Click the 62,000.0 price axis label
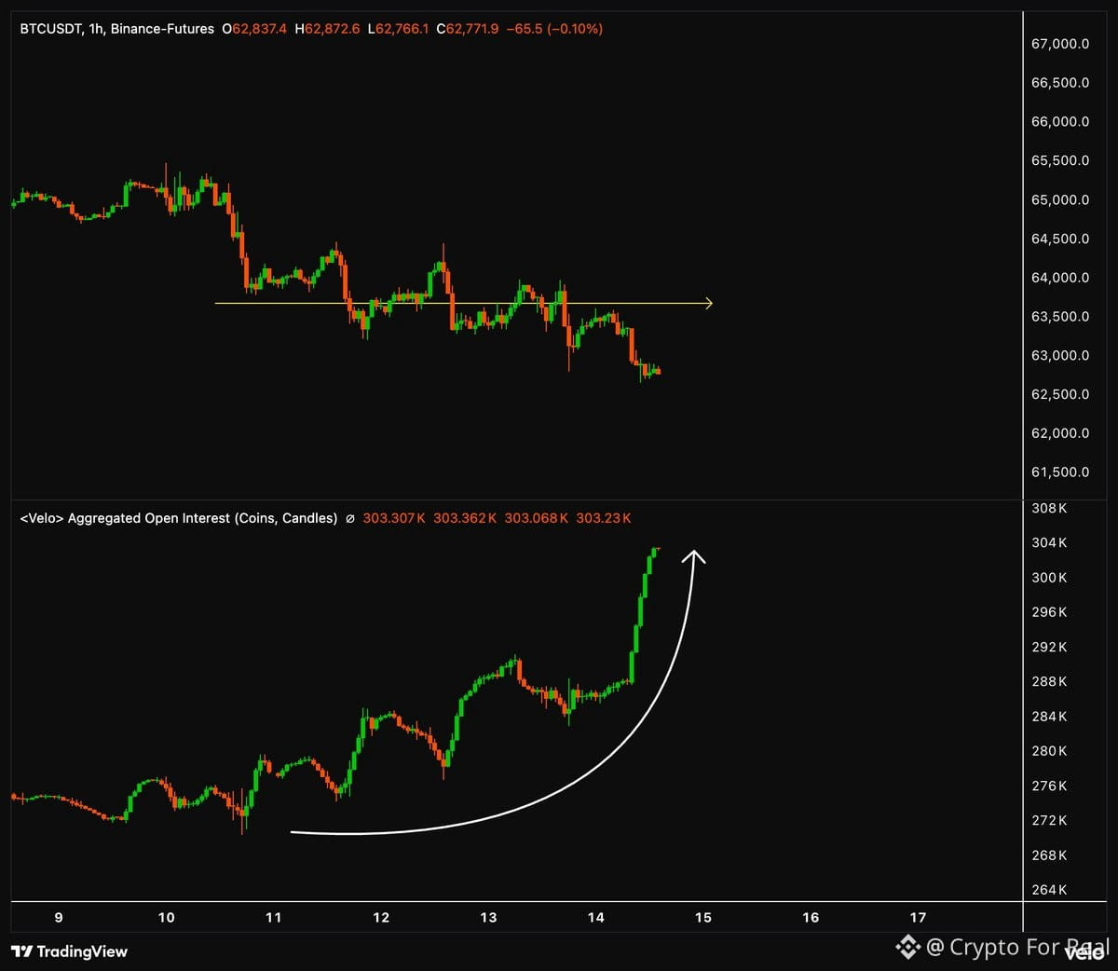This screenshot has height=971, width=1118. tap(1060, 433)
